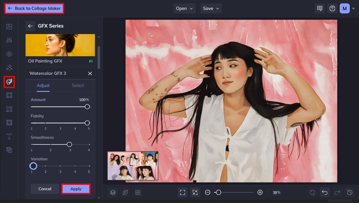Open the Layers icon in bottom toolbar
This screenshot has width=359, height=203.
click(113, 192)
